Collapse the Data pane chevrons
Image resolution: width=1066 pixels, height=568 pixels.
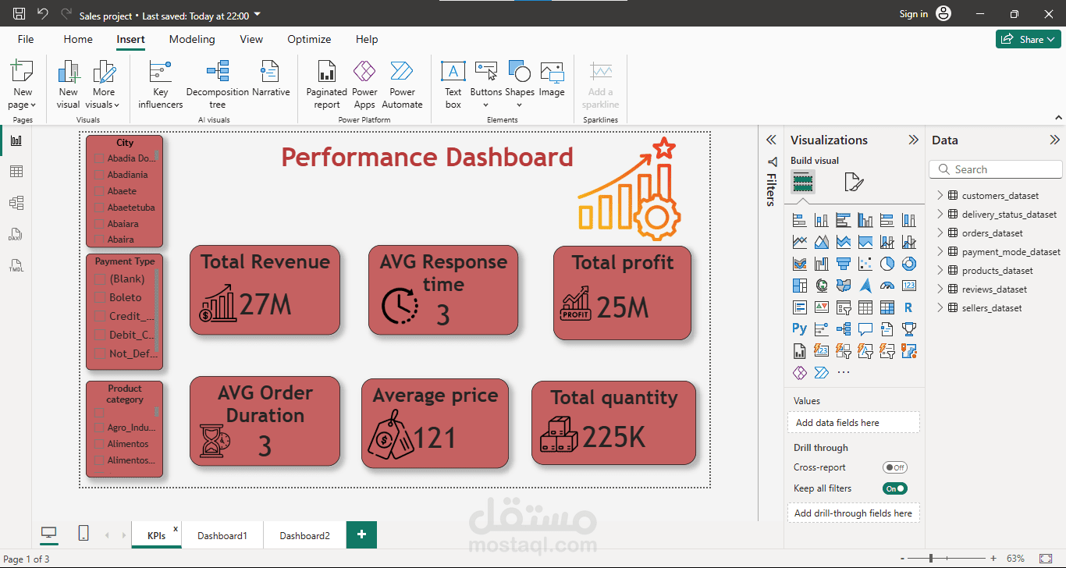click(x=1055, y=140)
